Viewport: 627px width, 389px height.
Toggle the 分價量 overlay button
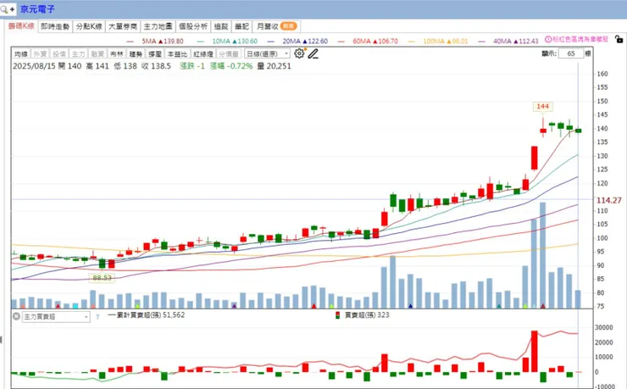click(x=229, y=53)
